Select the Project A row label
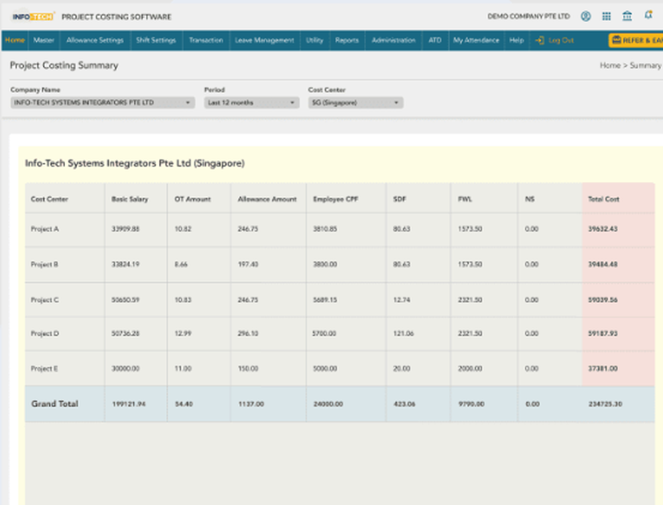The image size is (663, 505). tap(44, 229)
